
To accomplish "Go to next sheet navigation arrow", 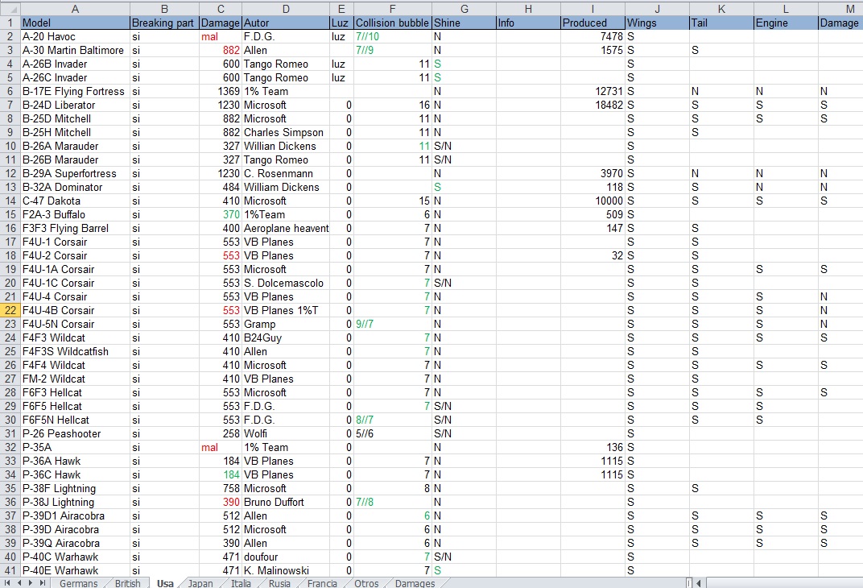I will point(31,582).
